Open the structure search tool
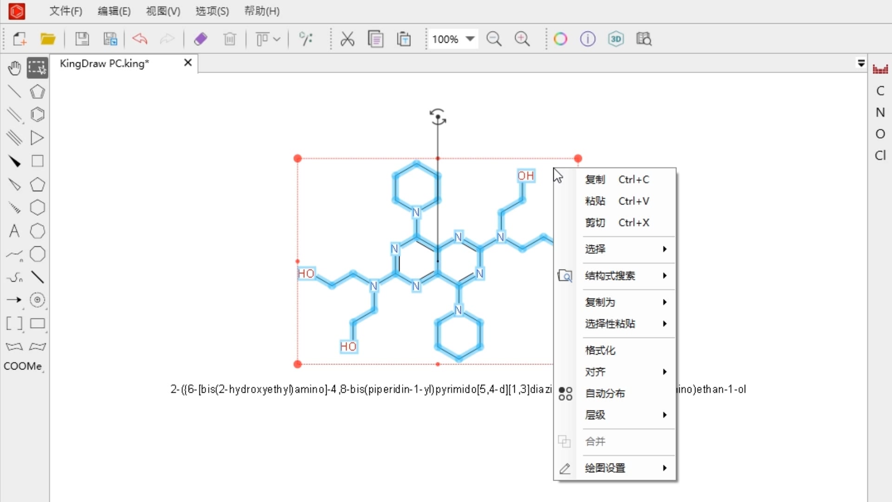This screenshot has height=502, width=892. pos(610,275)
